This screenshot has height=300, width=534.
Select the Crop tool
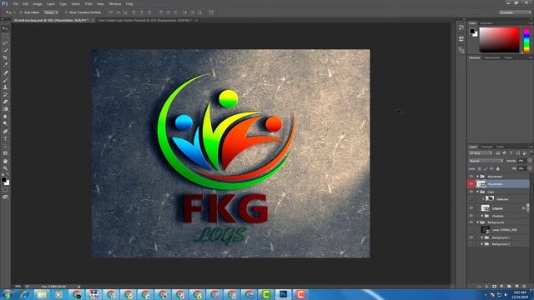tap(5, 57)
